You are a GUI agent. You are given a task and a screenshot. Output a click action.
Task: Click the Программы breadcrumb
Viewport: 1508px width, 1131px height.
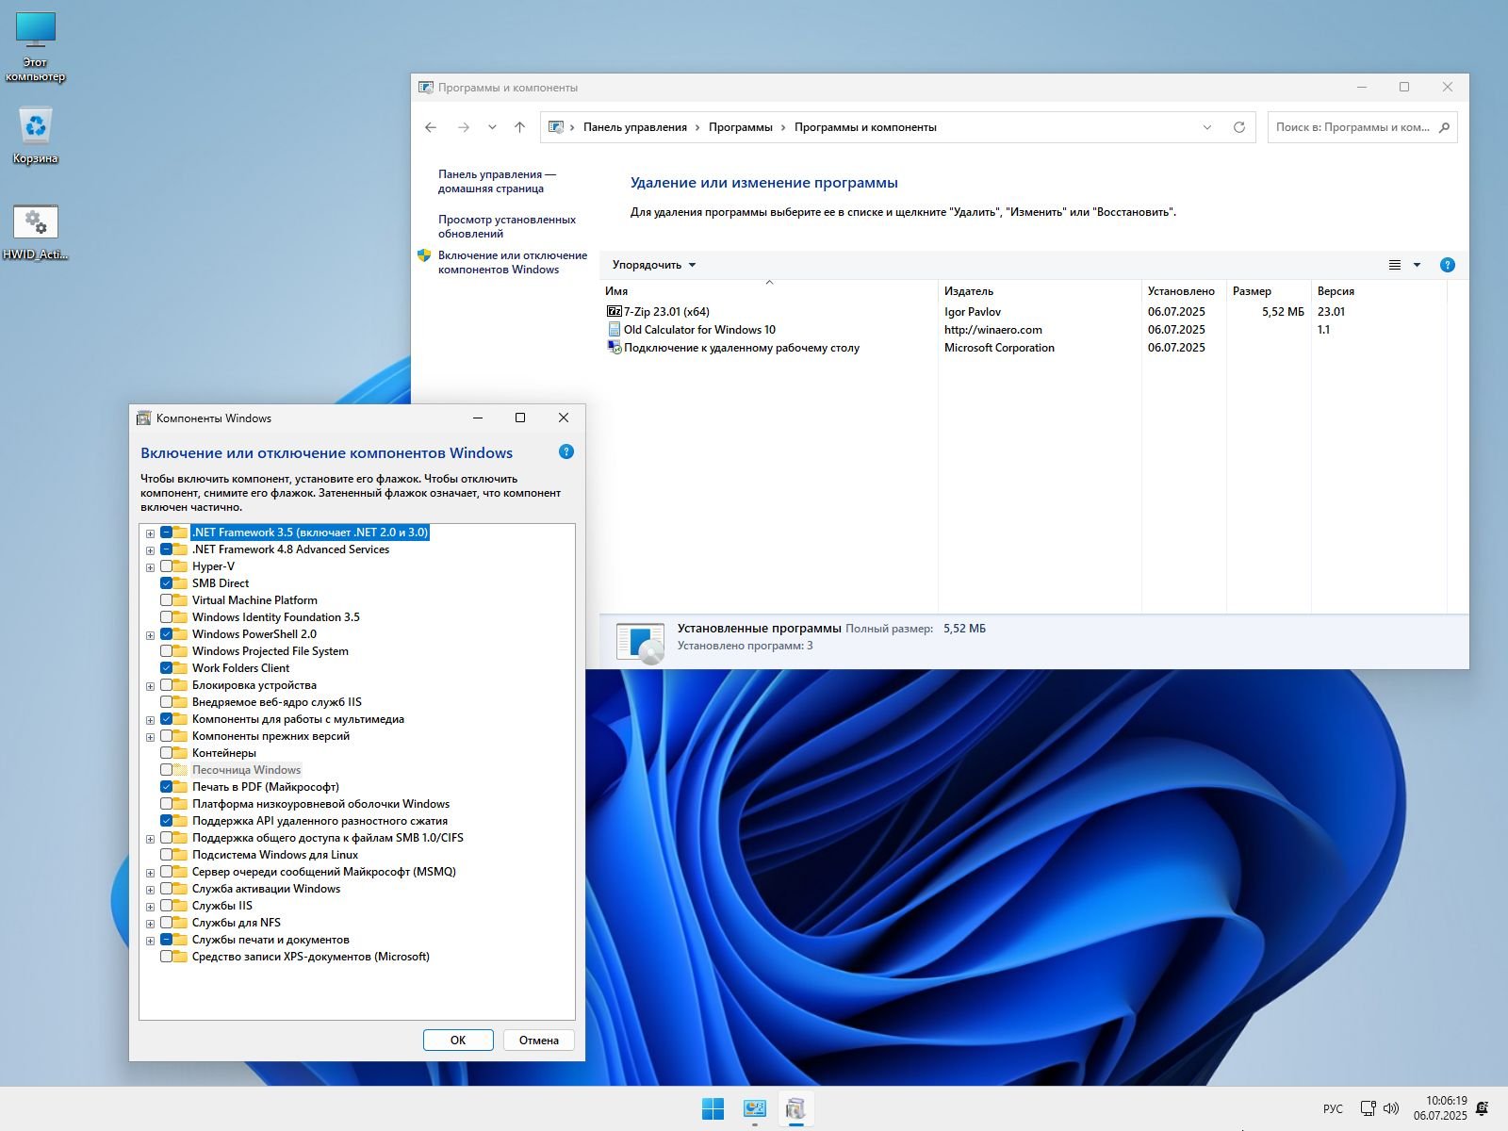point(741,127)
